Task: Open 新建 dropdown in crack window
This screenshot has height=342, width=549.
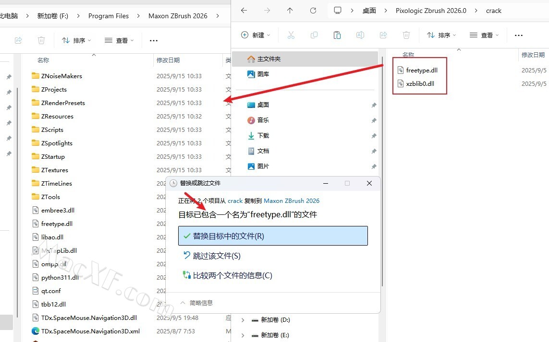Action: (256, 35)
